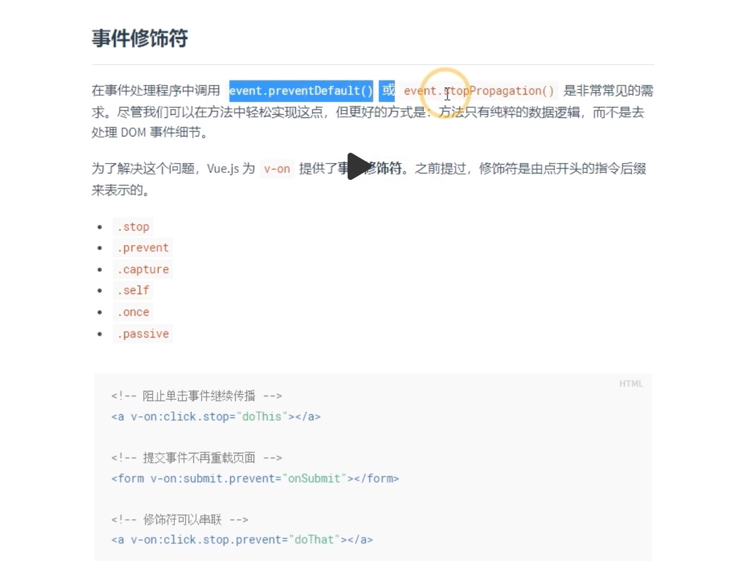Click the 阻止单击事件继续传播 comment line
The width and height of the screenshot is (744, 561).
[x=197, y=396]
